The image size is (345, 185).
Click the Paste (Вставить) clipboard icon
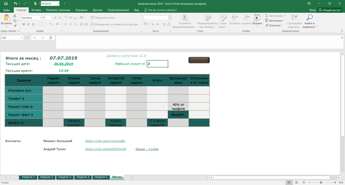click(x=6, y=18)
